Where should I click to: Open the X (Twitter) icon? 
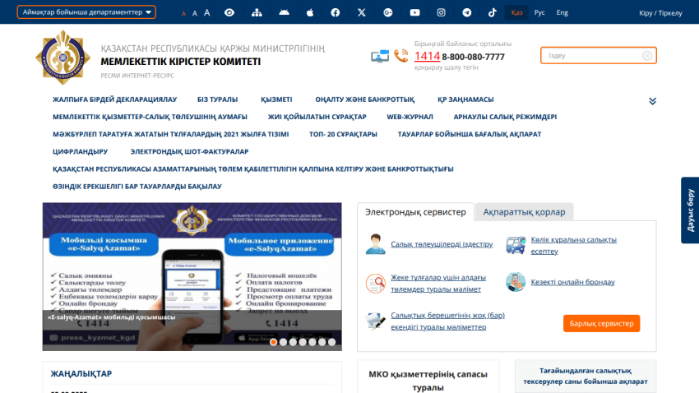click(x=362, y=12)
